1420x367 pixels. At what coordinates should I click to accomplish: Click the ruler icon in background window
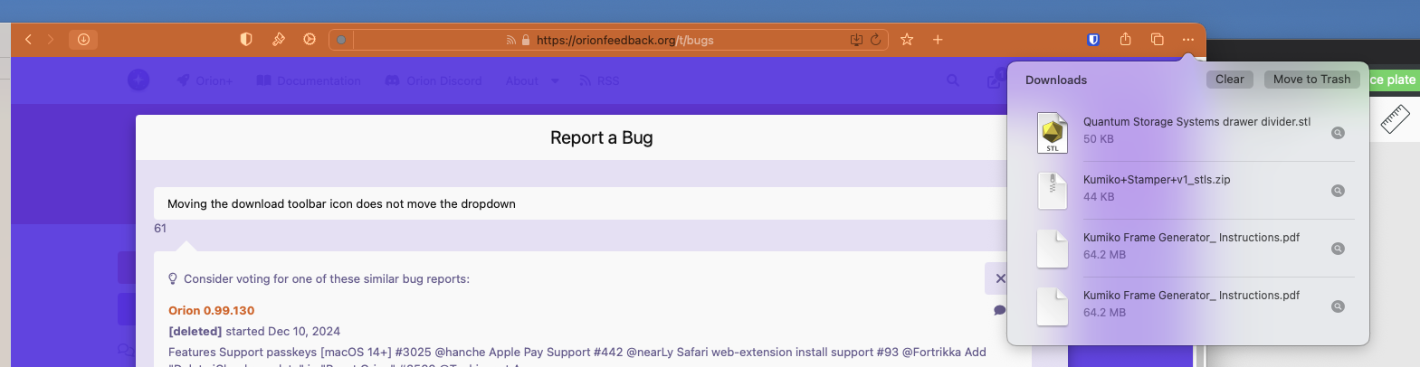point(1395,118)
